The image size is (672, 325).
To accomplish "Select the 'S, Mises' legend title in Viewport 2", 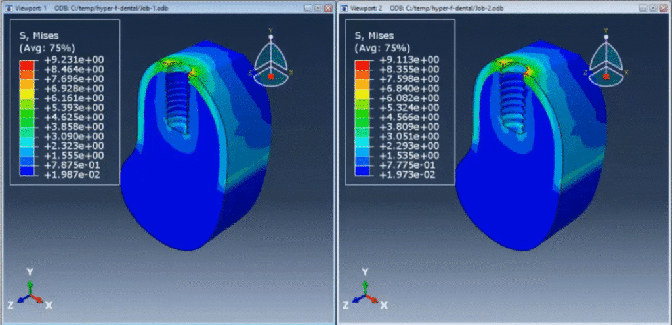I will [375, 36].
